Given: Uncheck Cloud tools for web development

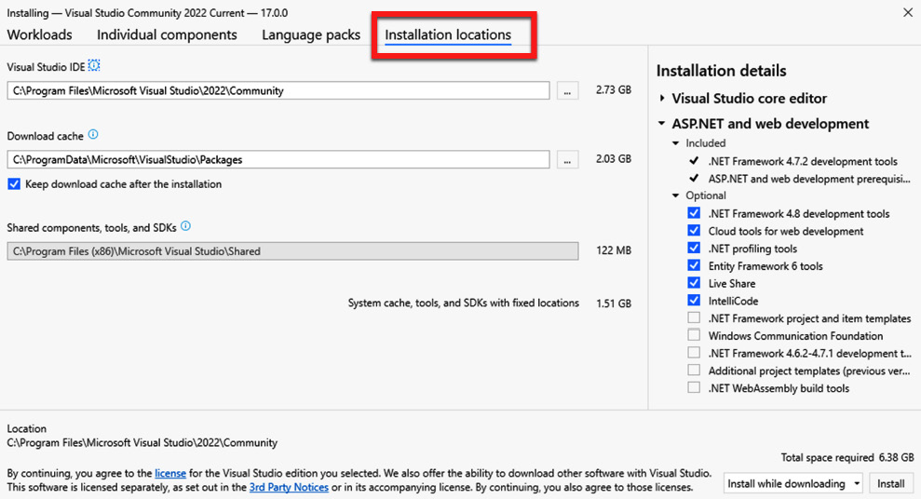Looking at the screenshot, I should [694, 231].
